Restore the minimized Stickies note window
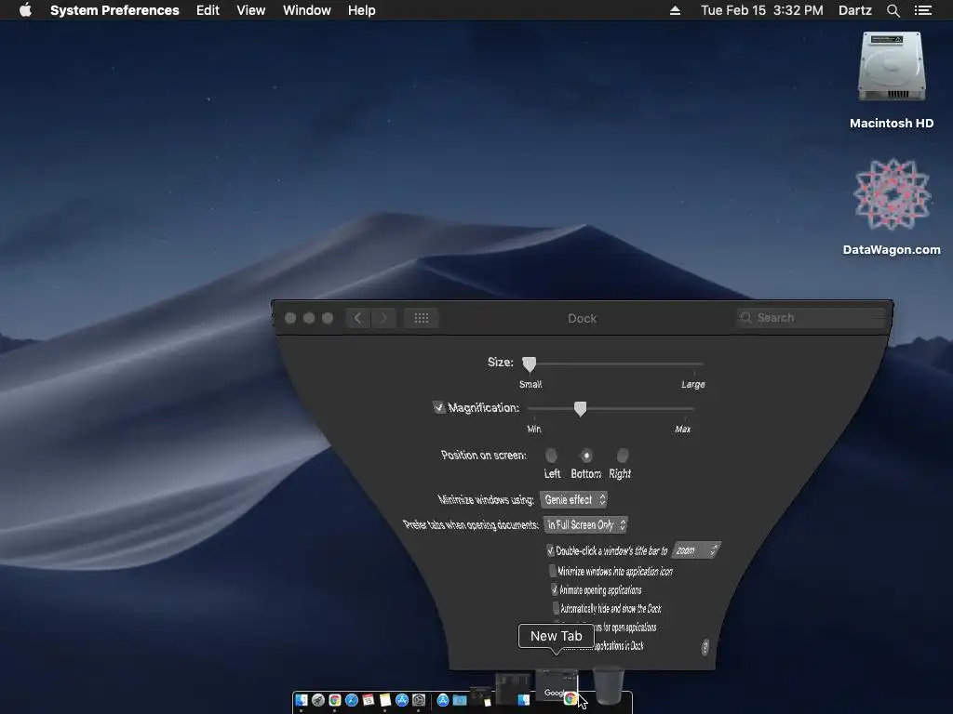 [x=481, y=697]
